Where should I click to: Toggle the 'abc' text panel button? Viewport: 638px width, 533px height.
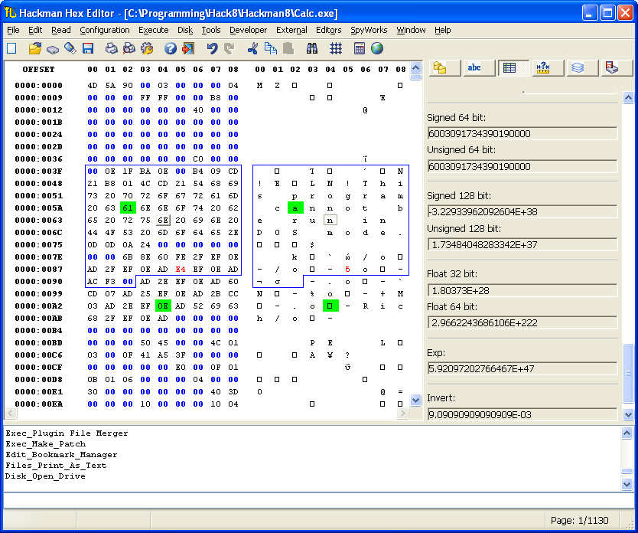[x=474, y=67]
